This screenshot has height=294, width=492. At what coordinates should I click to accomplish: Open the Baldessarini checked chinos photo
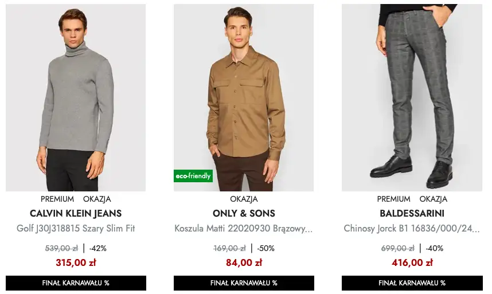pos(412,97)
